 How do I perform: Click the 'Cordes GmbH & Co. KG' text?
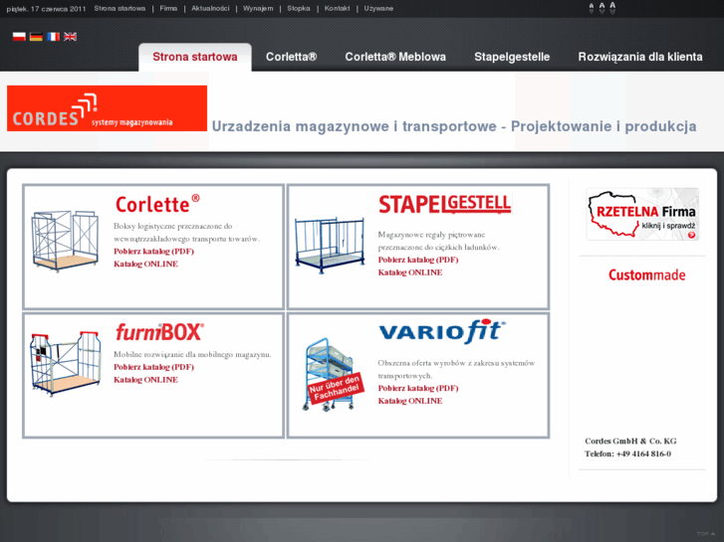click(x=630, y=441)
